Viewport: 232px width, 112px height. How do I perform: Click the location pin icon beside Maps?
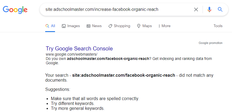tap(139, 26)
